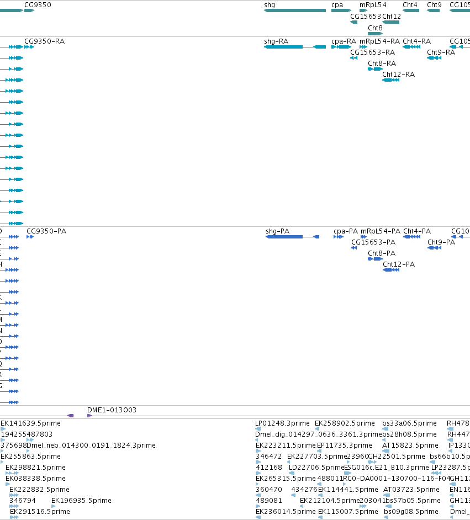The image size is (470, 520).
Task: Select the Cht9 gene label
Action: click(434, 4)
